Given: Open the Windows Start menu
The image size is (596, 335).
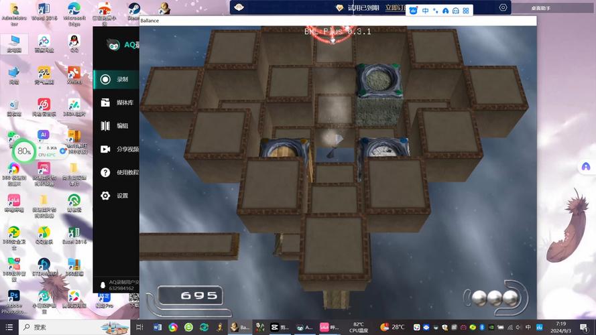Looking at the screenshot, I should pyautogui.click(x=9, y=327).
